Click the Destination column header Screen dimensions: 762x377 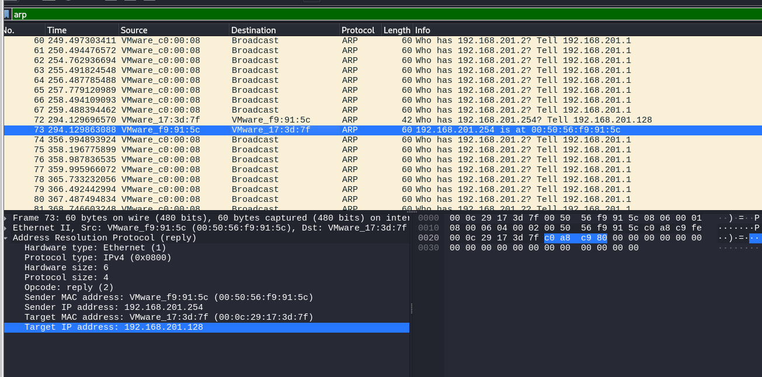(x=284, y=30)
